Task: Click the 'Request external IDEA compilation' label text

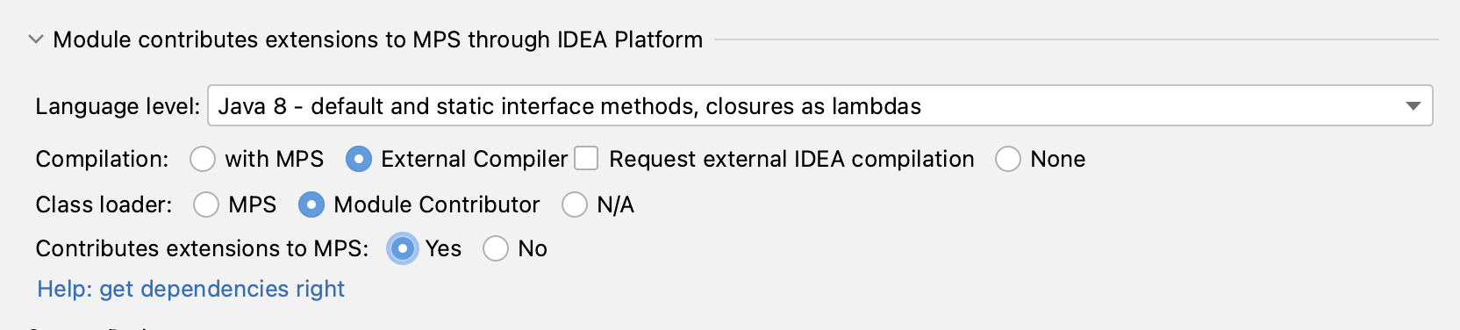Action: pos(791,159)
